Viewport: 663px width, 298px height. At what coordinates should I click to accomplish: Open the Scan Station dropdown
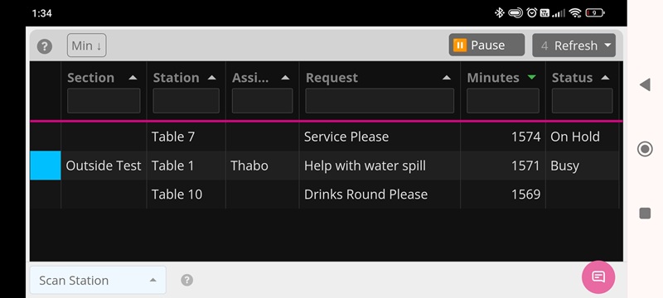click(98, 281)
